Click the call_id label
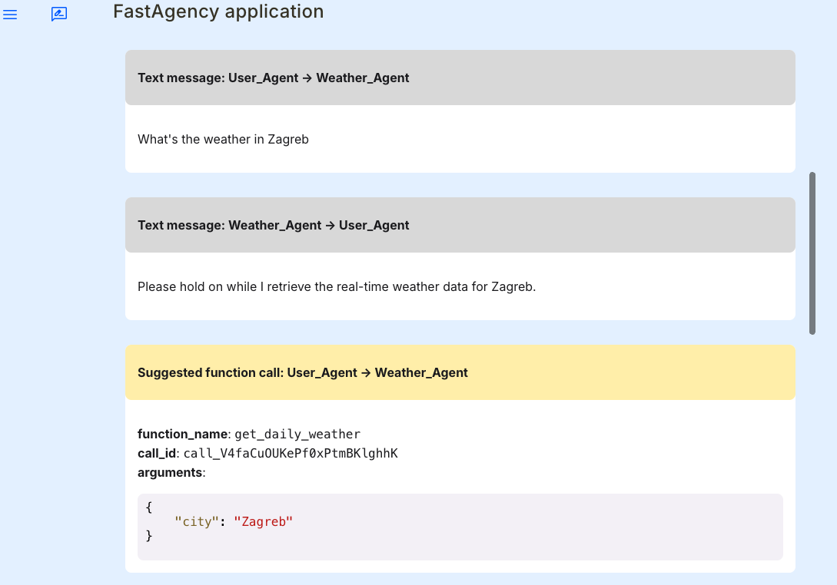 point(157,454)
